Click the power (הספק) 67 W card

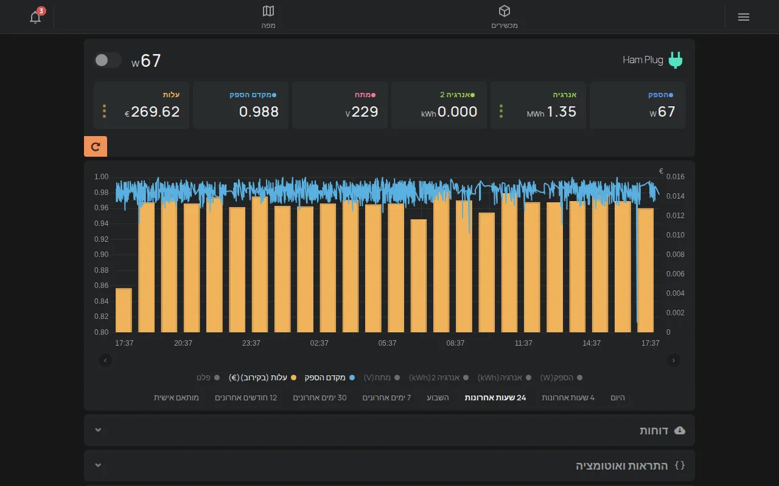[638, 105]
